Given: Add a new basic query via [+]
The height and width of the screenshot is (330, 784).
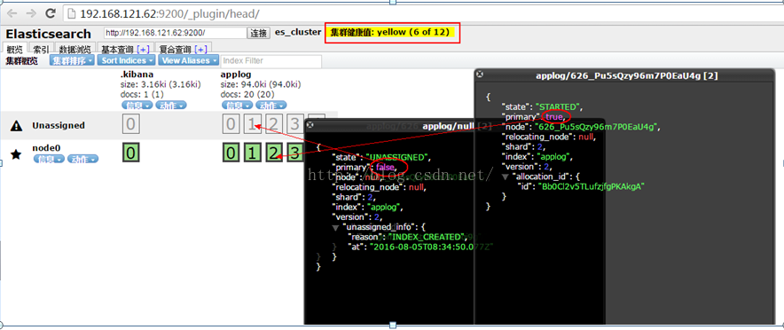Looking at the screenshot, I should tap(143, 50).
